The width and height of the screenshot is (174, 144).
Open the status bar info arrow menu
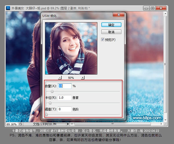[x=68, y=124]
